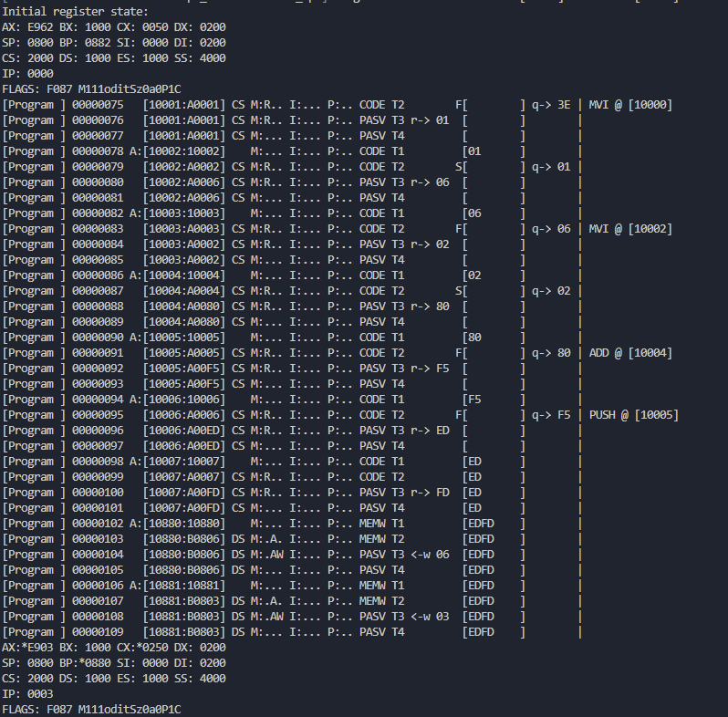Click address '[10004:A0080]' on cycle 00000088

(x=184, y=306)
